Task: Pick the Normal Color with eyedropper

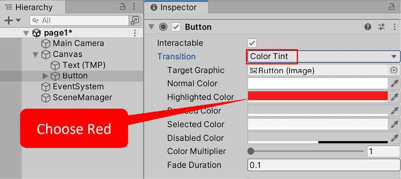Action: point(395,84)
